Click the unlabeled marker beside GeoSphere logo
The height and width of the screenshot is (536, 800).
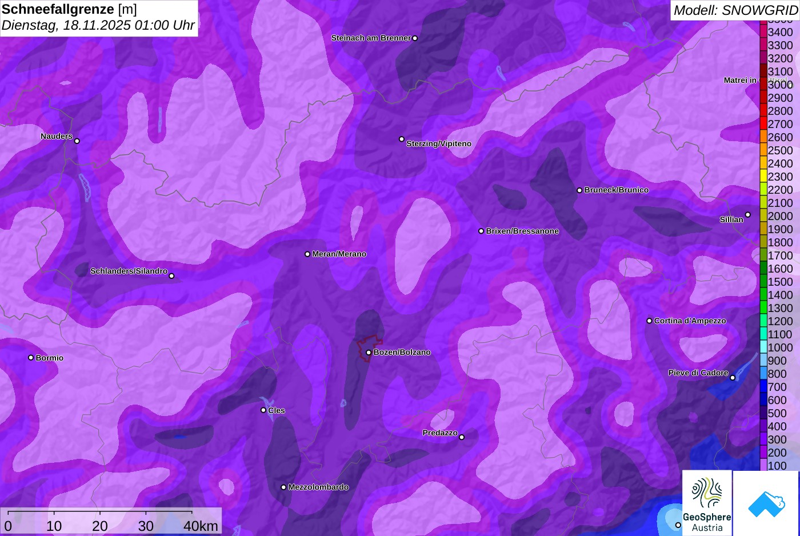(x=678, y=525)
